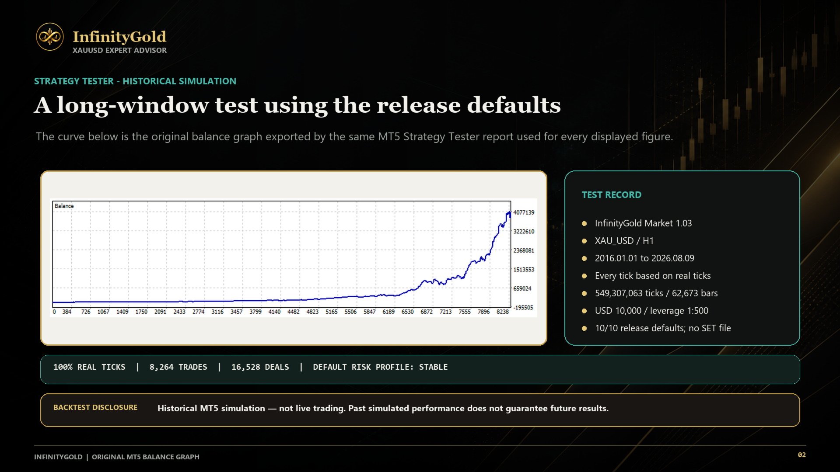The width and height of the screenshot is (840, 472).
Task: Click the DEFAULT RISK PROFILE: STABLE text
Action: (x=380, y=367)
